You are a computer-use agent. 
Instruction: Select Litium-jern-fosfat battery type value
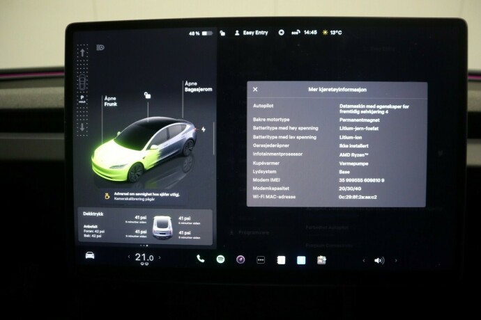pos(359,129)
